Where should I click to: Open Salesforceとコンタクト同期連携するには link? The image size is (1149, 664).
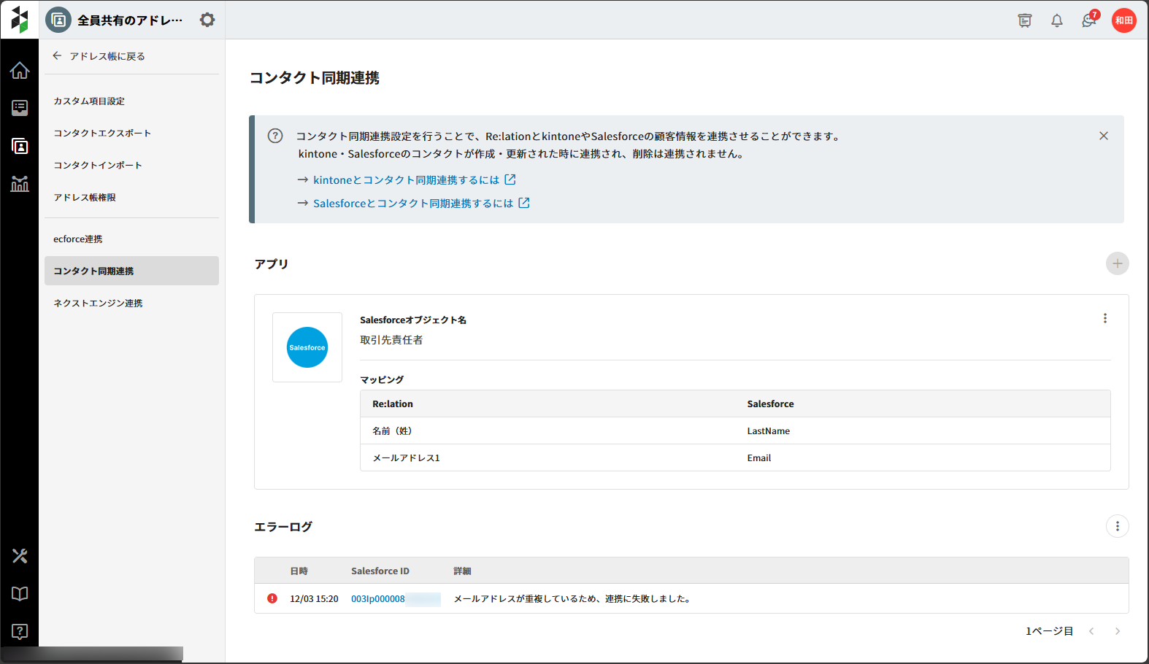coord(413,204)
